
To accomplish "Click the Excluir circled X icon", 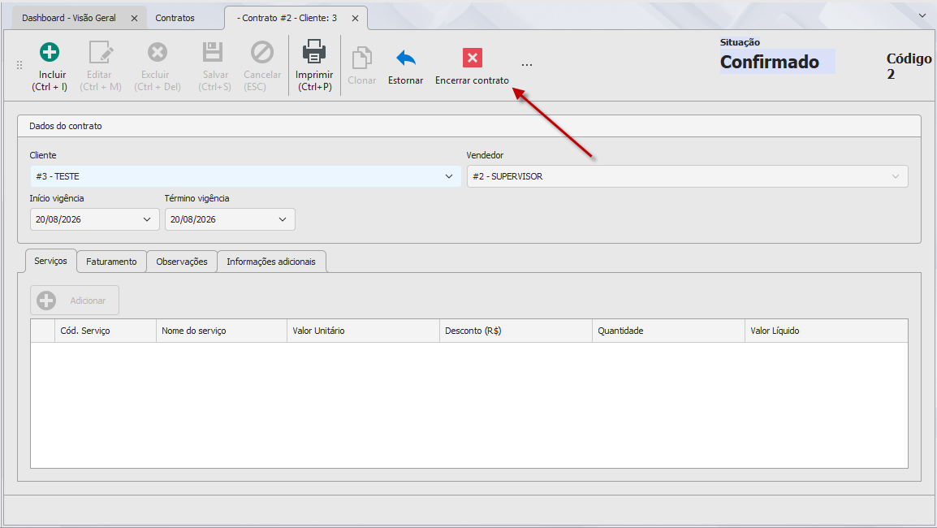I will (158, 52).
